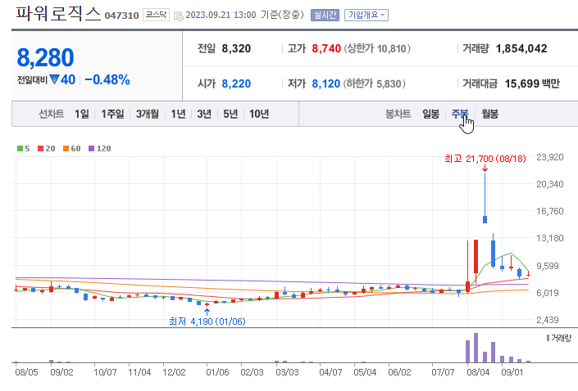578x391 pixels.
Task: Select the 3년 line chart tab
Action: coord(204,114)
